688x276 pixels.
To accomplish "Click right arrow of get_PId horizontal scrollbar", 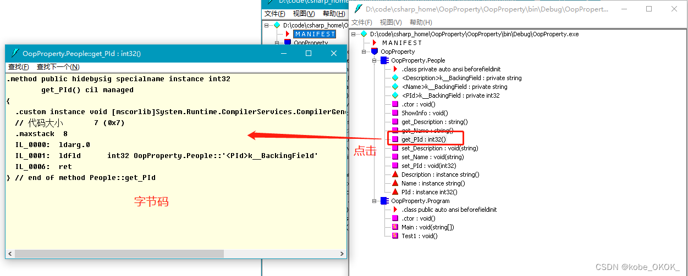I will click(x=341, y=254).
